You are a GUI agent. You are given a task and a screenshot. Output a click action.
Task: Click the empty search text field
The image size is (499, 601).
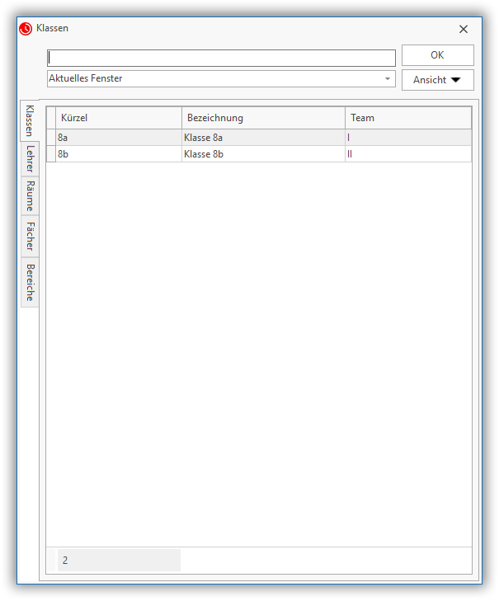pos(221,58)
